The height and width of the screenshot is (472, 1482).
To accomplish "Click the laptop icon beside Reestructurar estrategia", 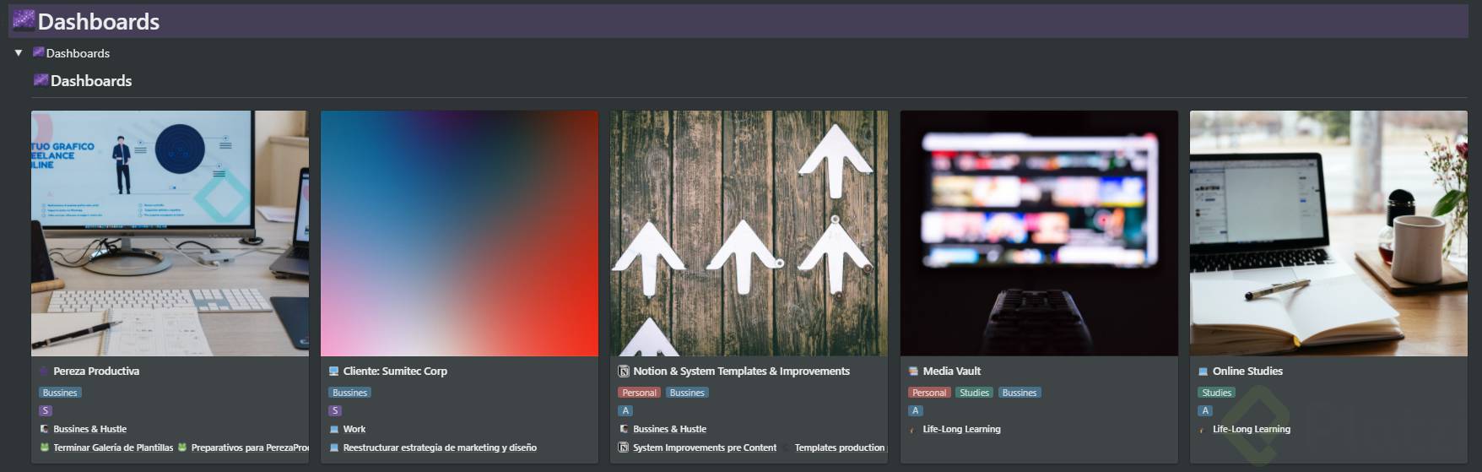I will click(334, 448).
